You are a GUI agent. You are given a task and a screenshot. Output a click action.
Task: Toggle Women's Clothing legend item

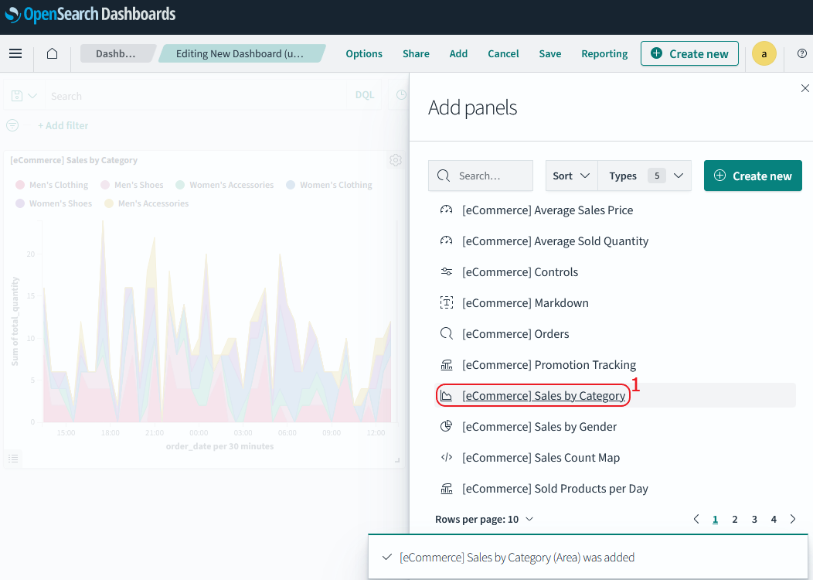tap(329, 185)
